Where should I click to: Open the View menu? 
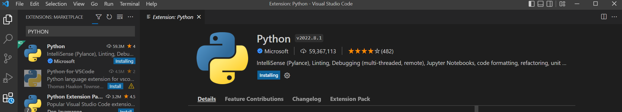click(79, 4)
